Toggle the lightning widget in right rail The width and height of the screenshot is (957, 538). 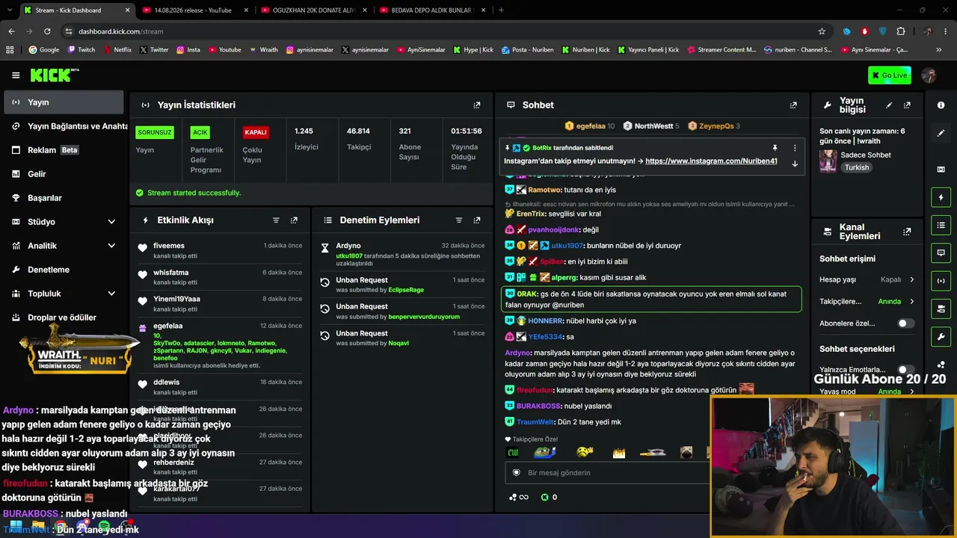[941, 197]
